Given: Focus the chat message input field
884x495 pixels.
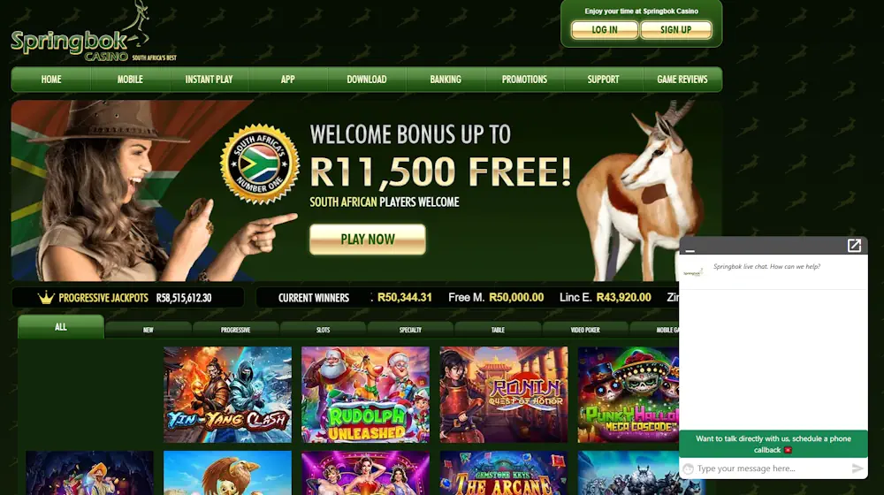Looking at the screenshot, I should pyautogui.click(x=772, y=468).
